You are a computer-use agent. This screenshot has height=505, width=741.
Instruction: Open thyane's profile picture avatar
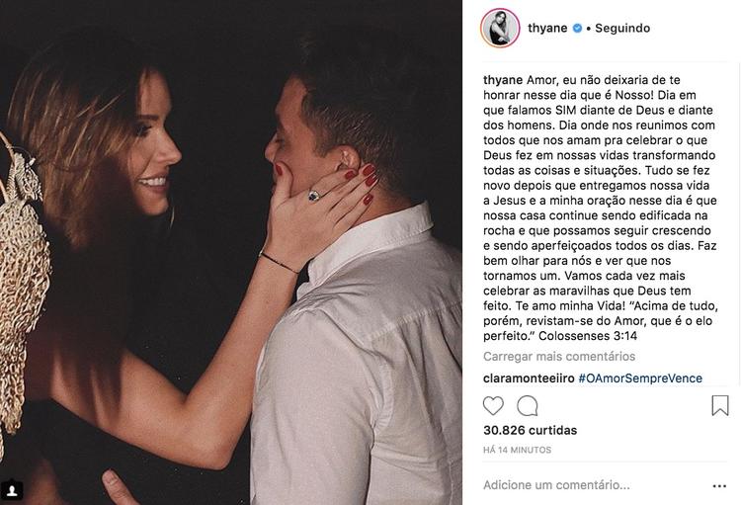tap(501, 28)
